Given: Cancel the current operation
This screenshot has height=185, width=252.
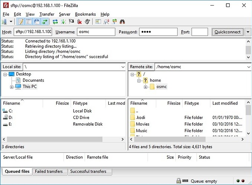Looking at the screenshot, I should pyautogui.click(x=71, y=21).
